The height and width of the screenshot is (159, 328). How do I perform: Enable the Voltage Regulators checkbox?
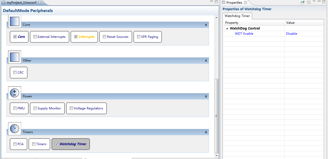click(x=71, y=108)
